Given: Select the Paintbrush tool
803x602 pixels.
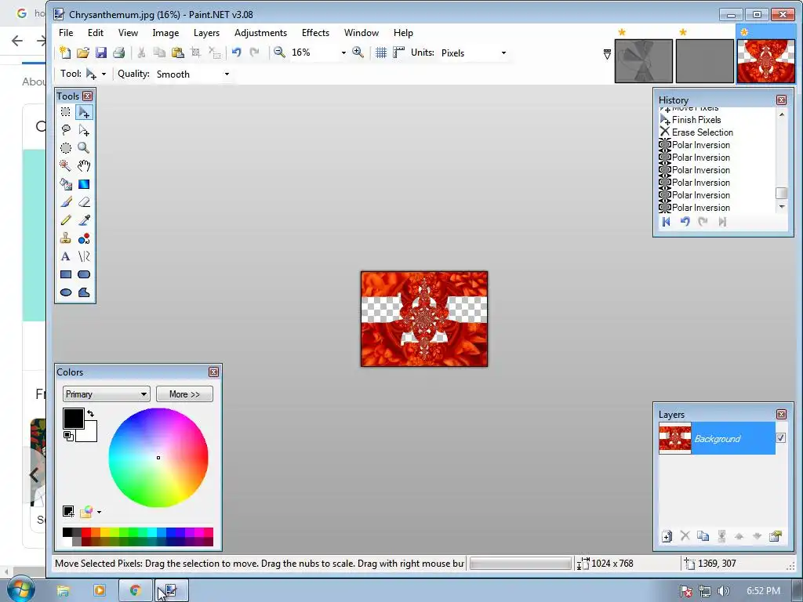Looking at the screenshot, I should tap(66, 202).
